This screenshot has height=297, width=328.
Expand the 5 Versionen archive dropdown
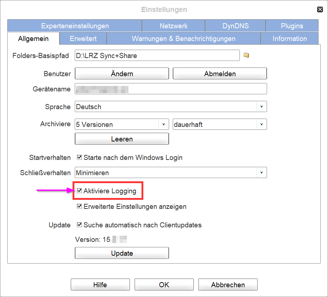(x=163, y=124)
